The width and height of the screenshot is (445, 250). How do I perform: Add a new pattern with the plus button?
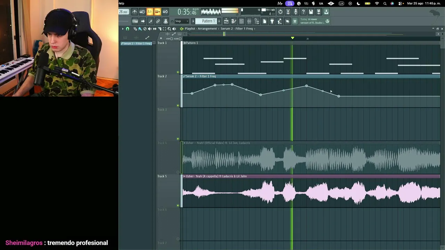click(218, 21)
